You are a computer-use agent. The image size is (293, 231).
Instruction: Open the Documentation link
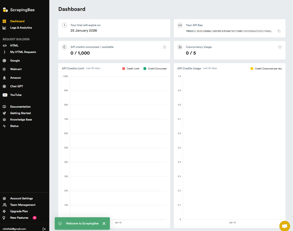pos(20,107)
